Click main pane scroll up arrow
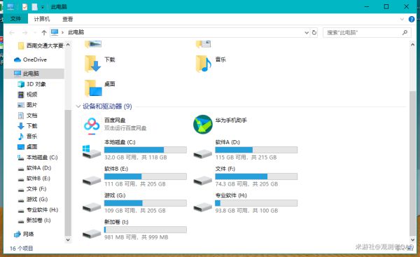 412,45
